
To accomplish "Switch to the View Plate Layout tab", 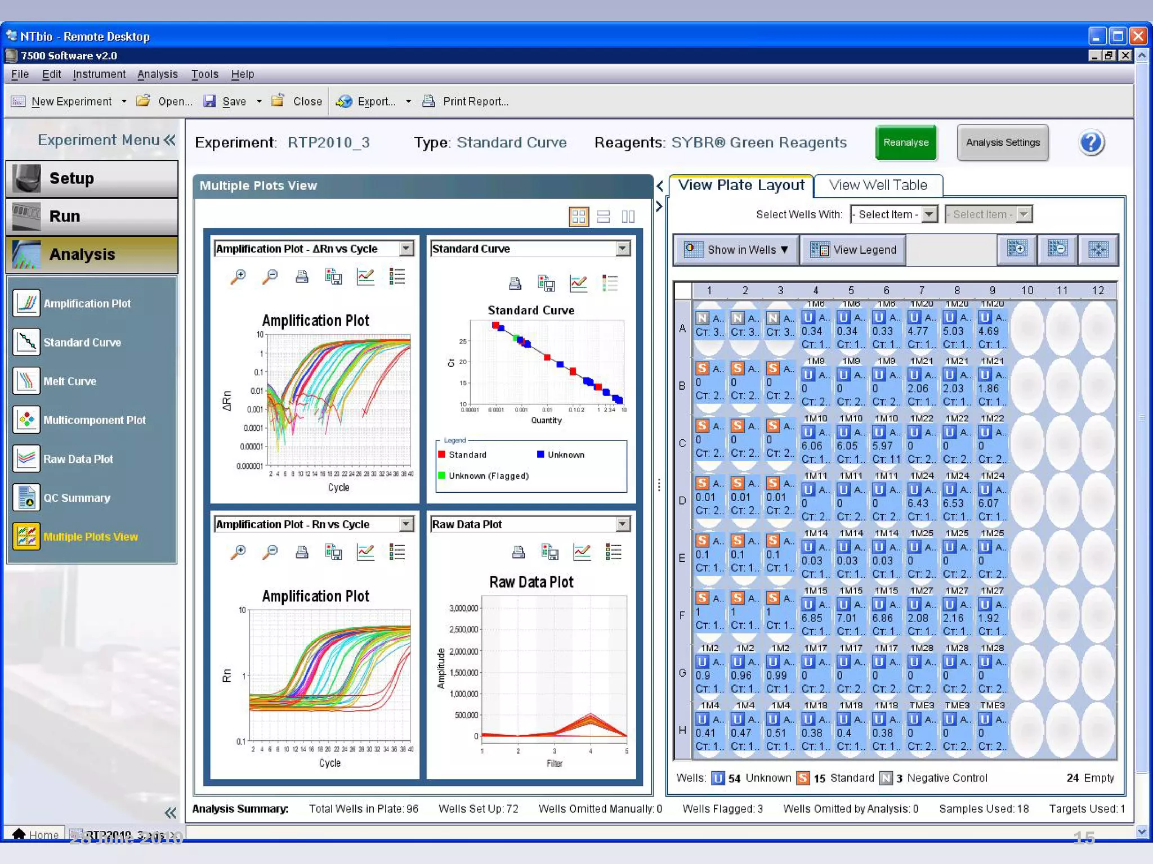I will point(741,185).
